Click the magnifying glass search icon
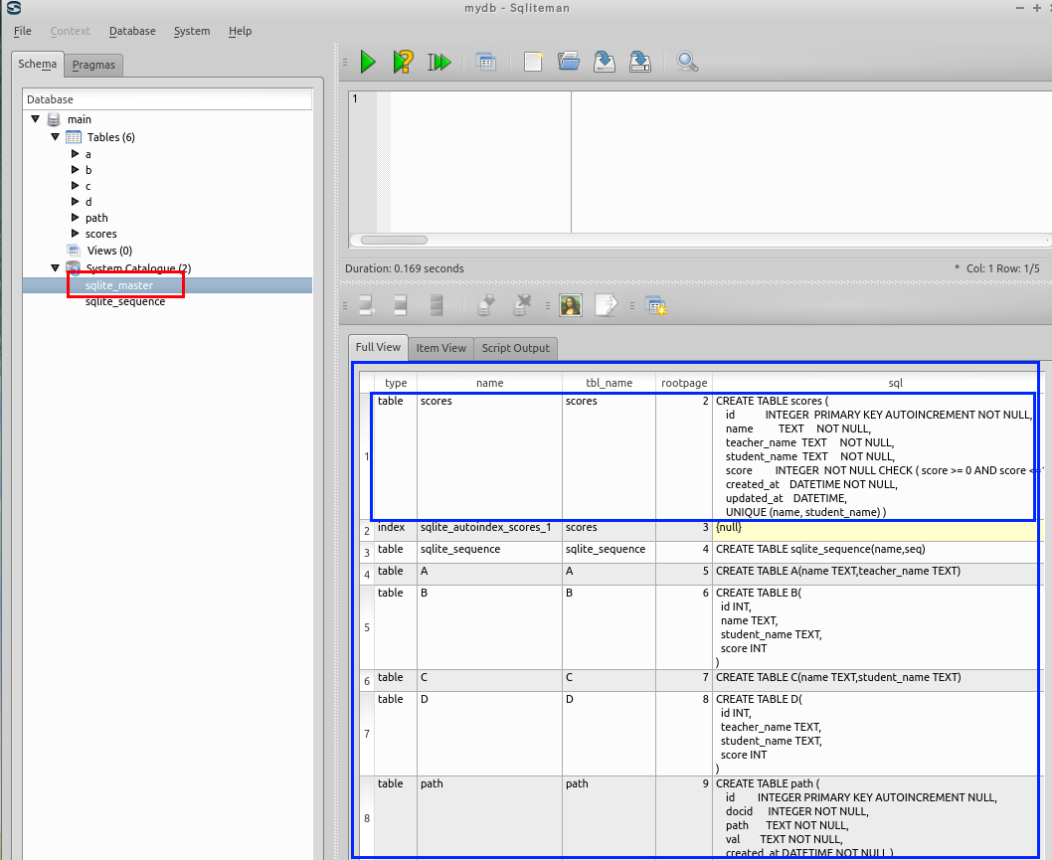 point(687,62)
